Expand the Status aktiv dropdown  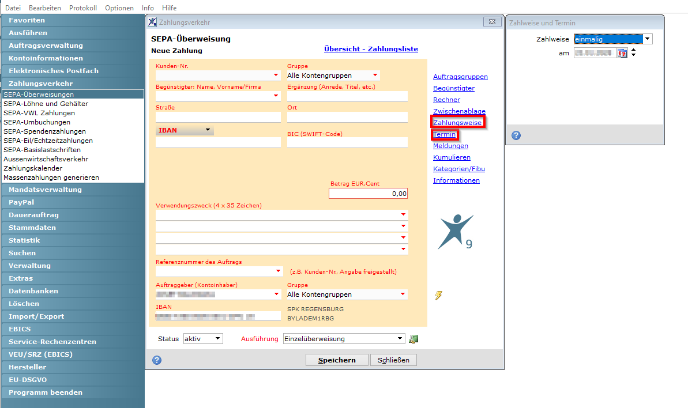point(217,339)
